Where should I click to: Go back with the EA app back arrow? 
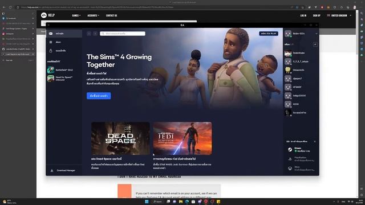tap(89, 34)
